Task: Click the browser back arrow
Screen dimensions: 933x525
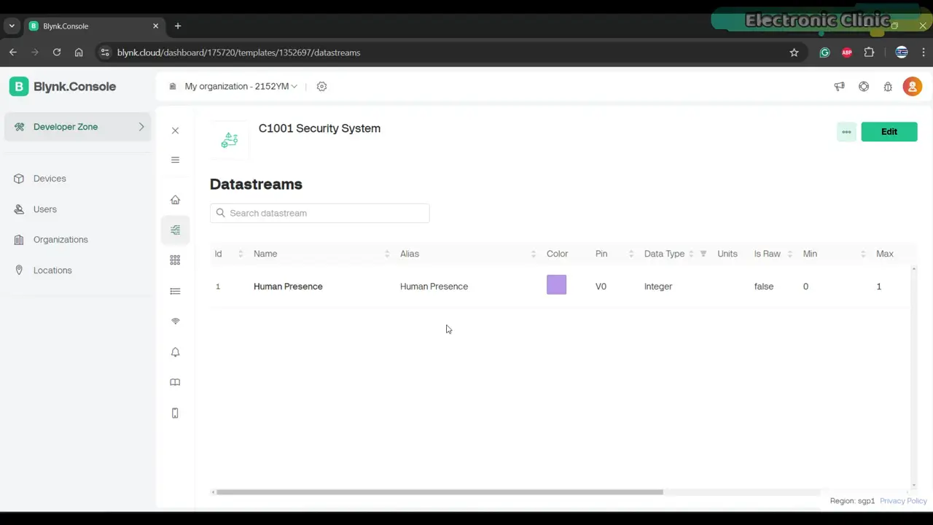Action: [x=12, y=52]
